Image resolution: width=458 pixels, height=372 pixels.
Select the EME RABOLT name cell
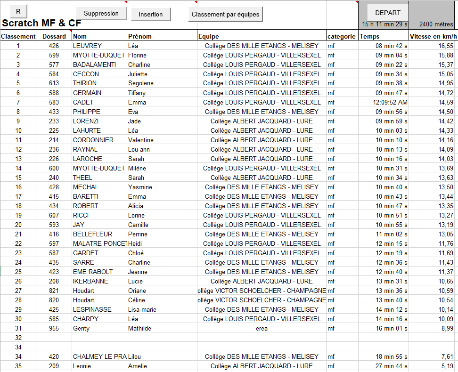click(99, 272)
